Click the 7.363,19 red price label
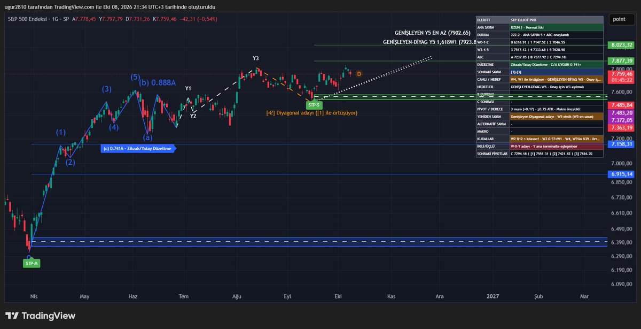641x329 pixels. pyautogui.click(x=622, y=127)
